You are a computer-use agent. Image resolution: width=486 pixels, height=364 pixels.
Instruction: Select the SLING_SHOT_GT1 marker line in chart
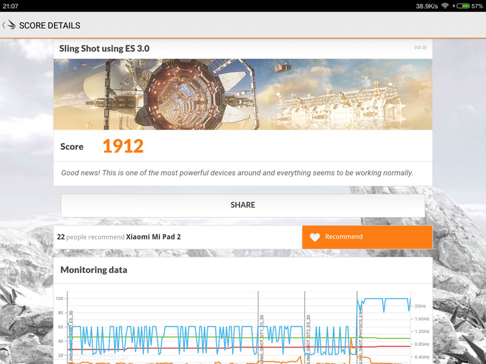[258, 328]
